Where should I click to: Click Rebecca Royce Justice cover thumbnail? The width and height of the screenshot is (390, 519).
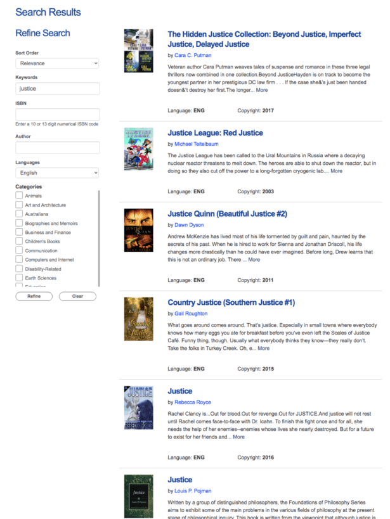pyautogui.click(x=138, y=408)
